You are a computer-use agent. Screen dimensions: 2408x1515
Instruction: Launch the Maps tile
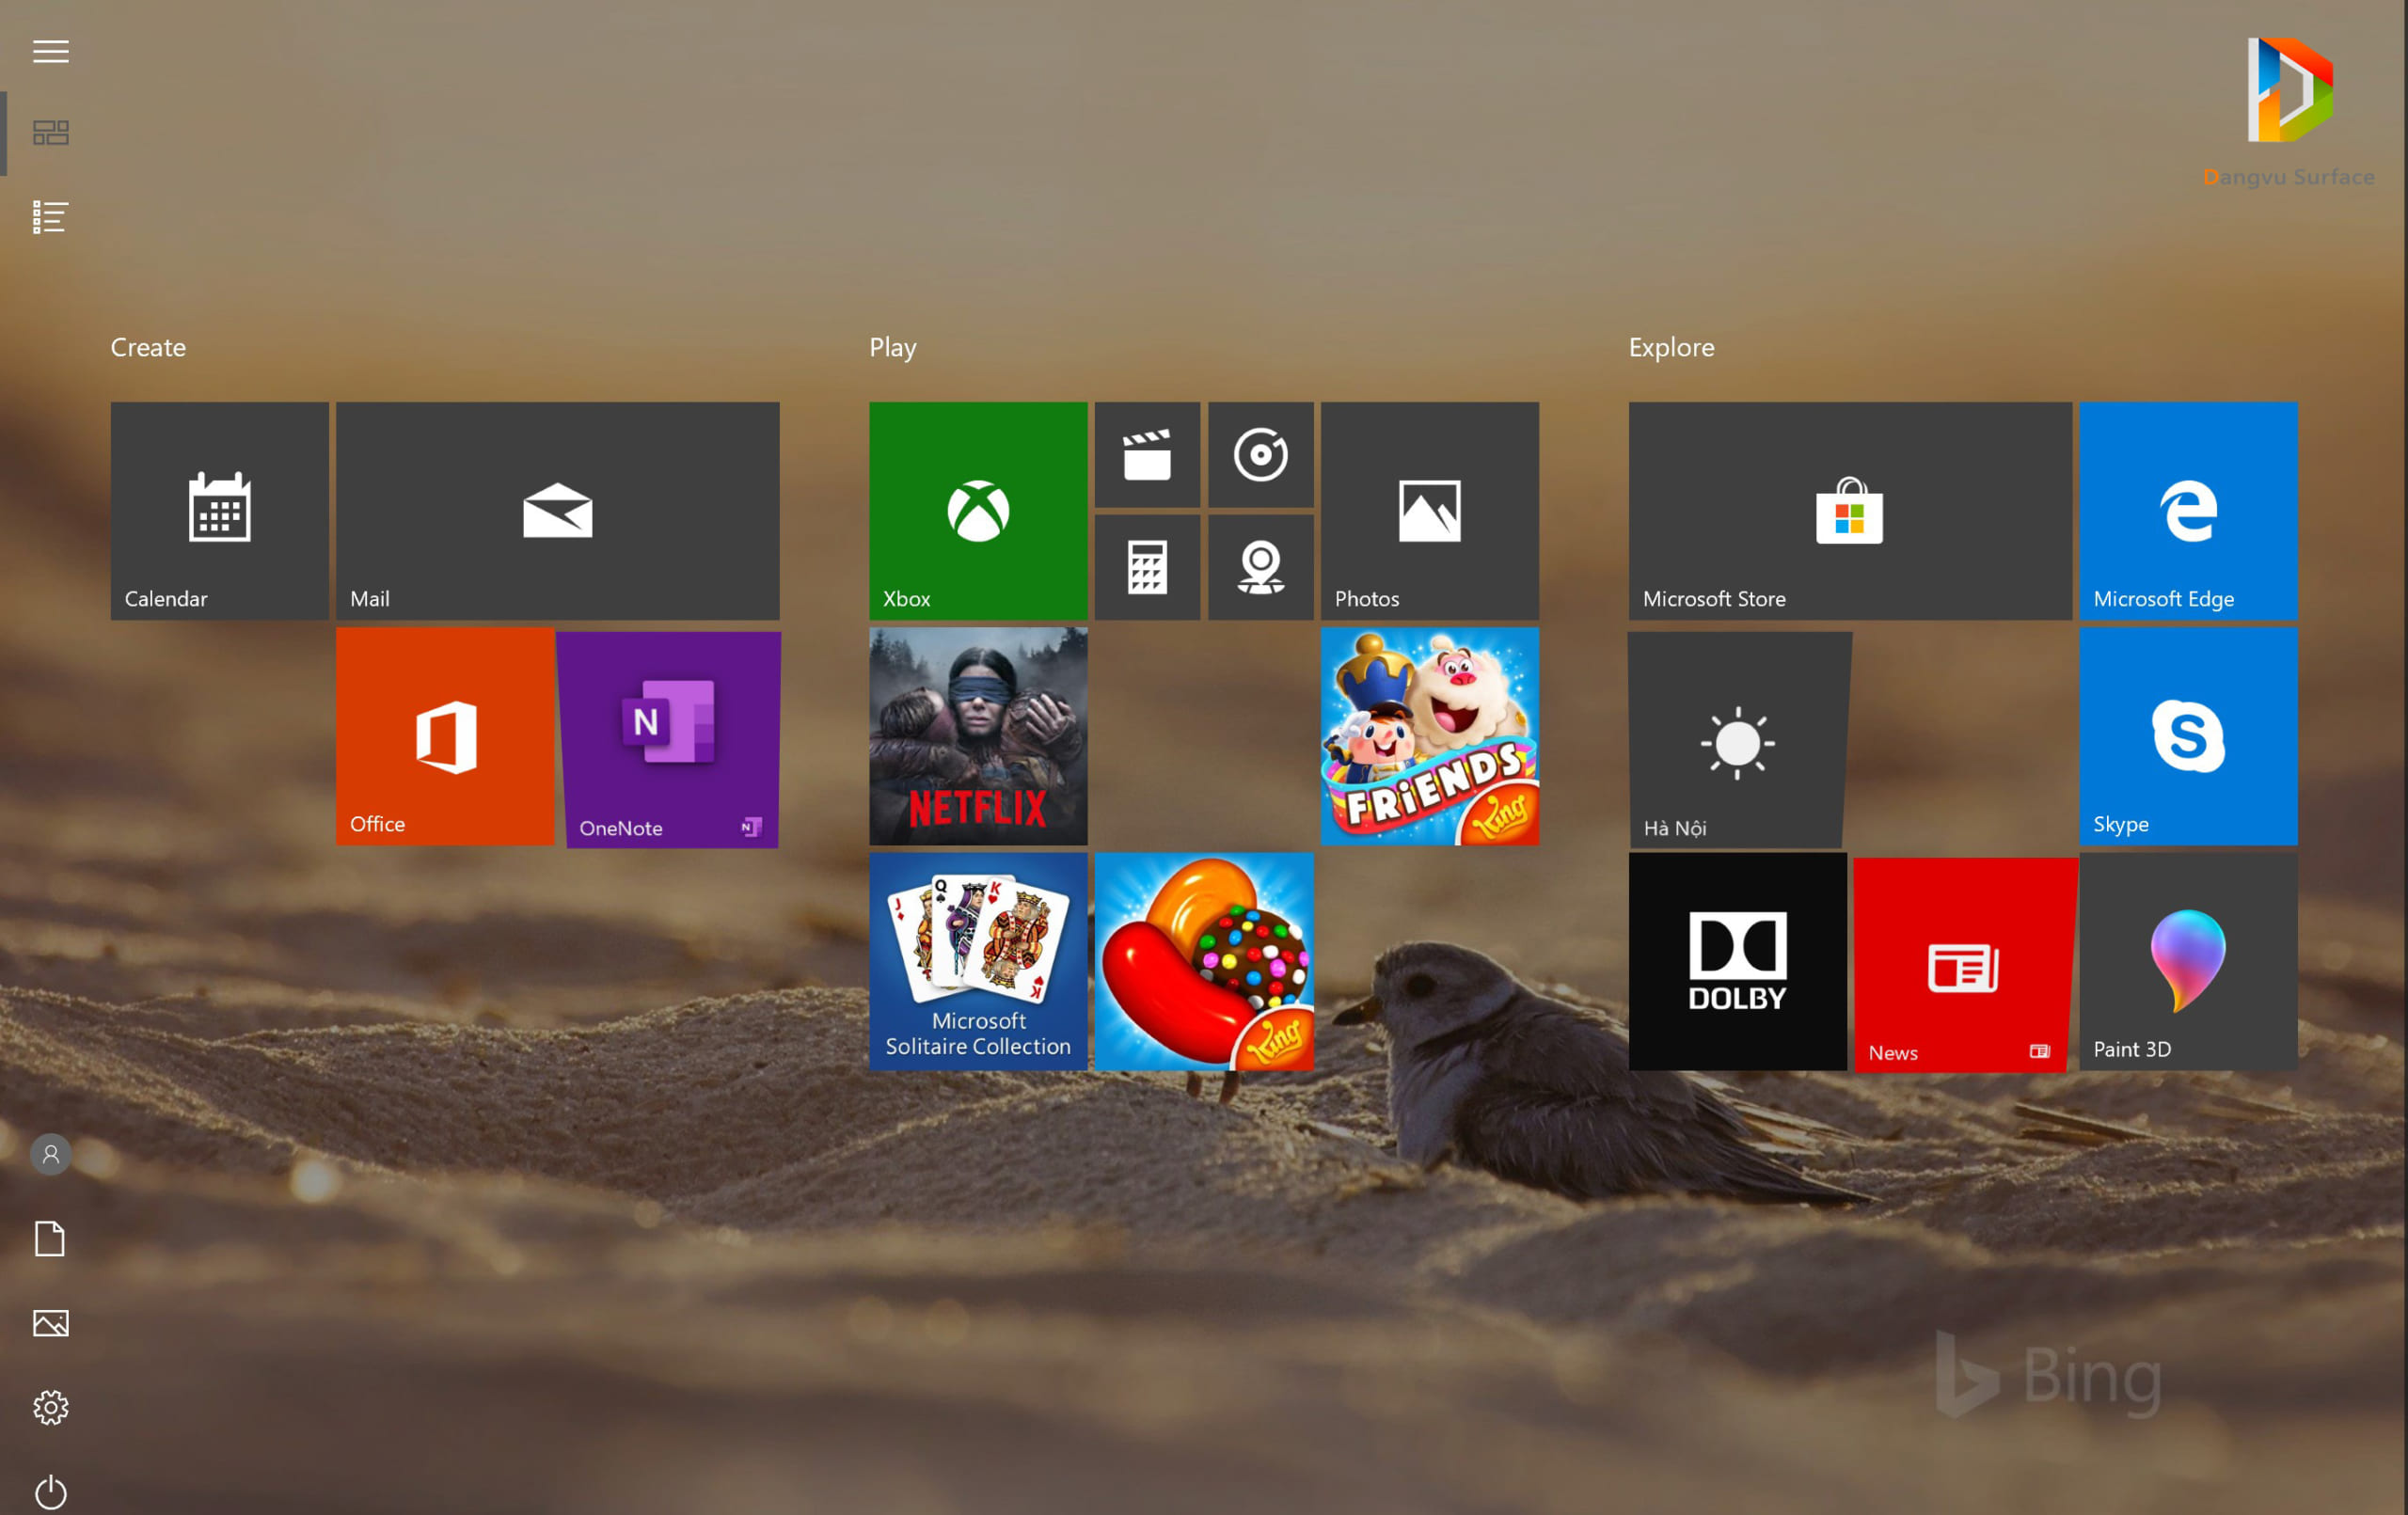[x=1261, y=567]
